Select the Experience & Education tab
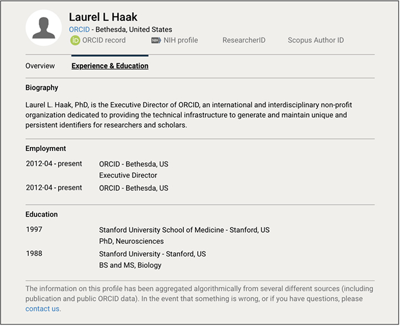This screenshot has width=400, height=326. click(x=110, y=66)
